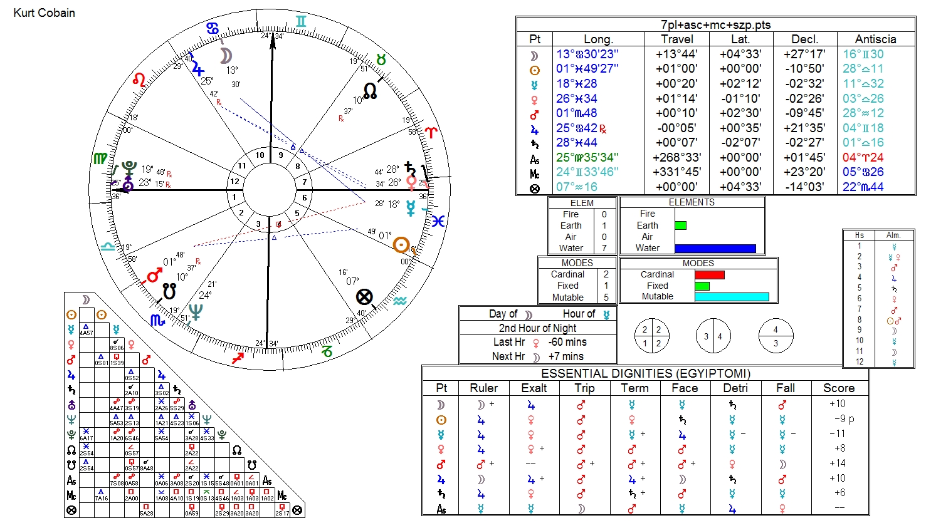
Task: Click the green Pluto glyph in the wheel
Action: tap(129, 168)
